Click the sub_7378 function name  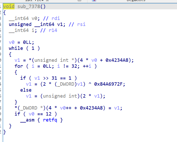[x=28, y=6]
